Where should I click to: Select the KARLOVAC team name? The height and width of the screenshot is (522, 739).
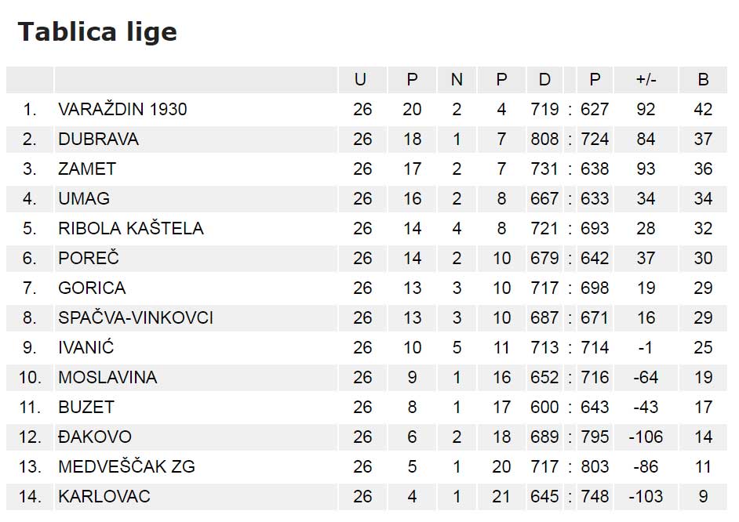[x=104, y=496]
